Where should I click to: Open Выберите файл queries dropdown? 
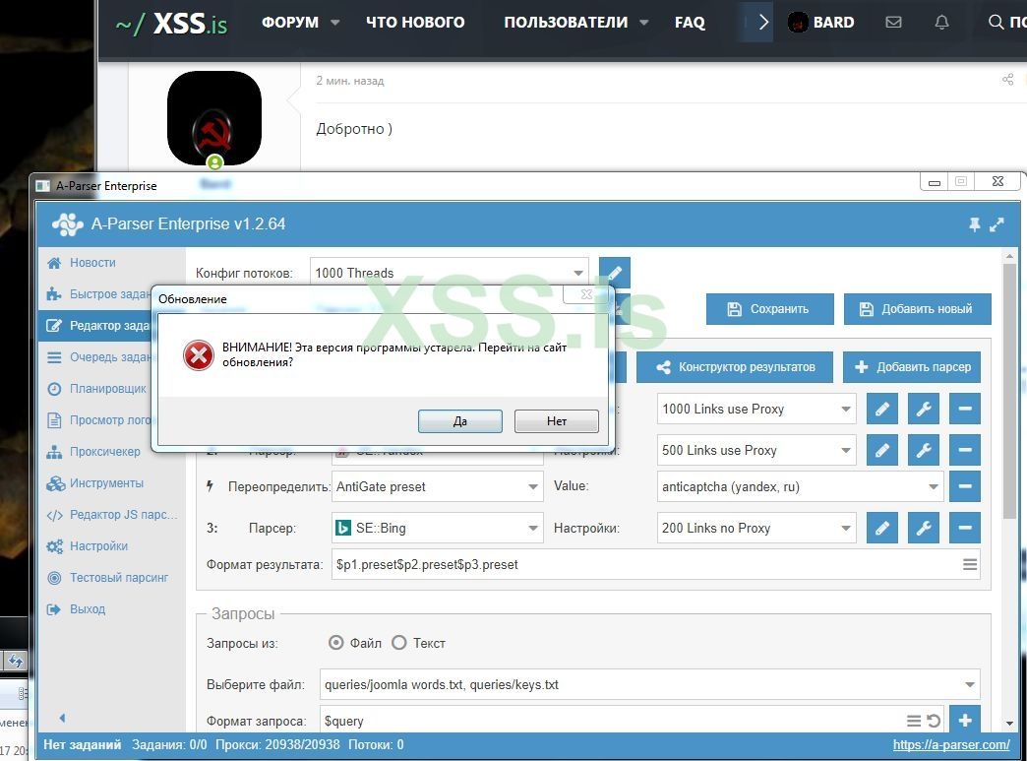pos(649,685)
